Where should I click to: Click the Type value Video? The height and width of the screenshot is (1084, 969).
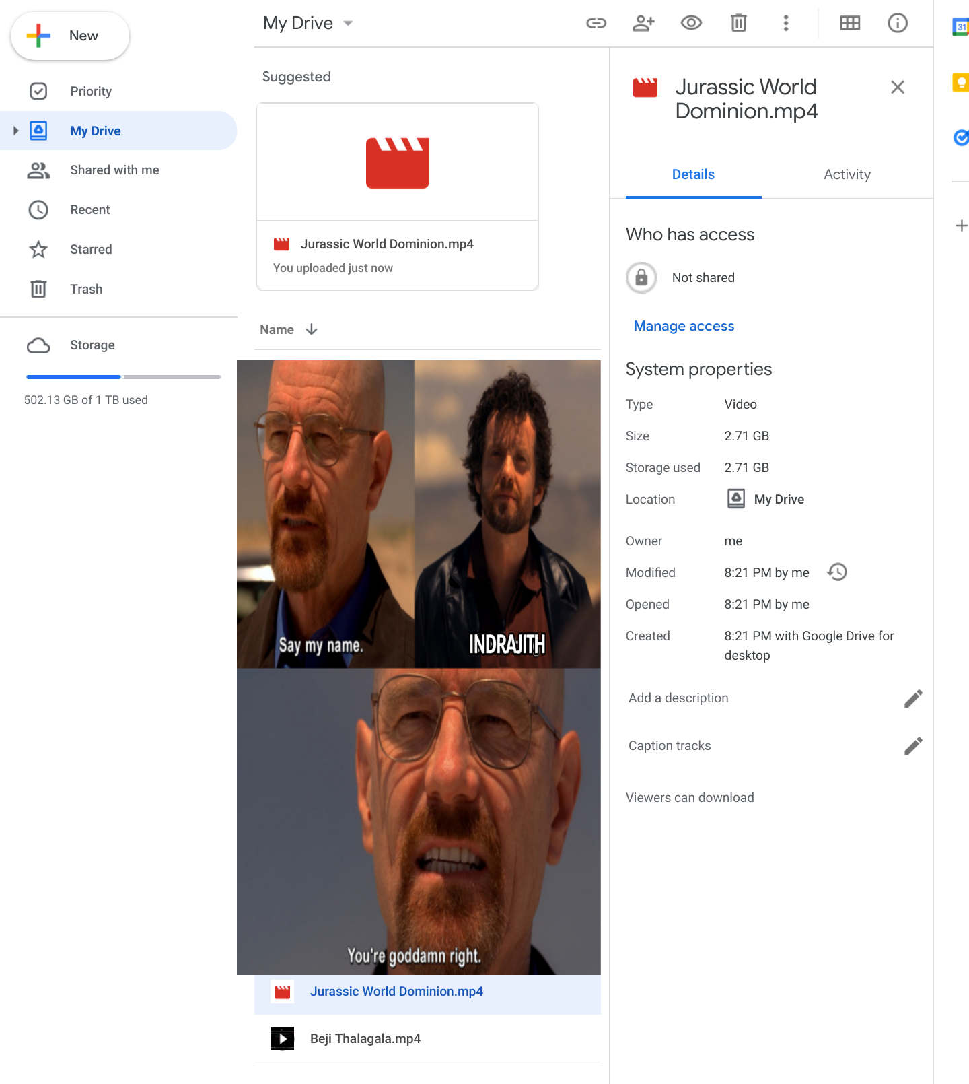pyautogui.click(x=741, y=405)
